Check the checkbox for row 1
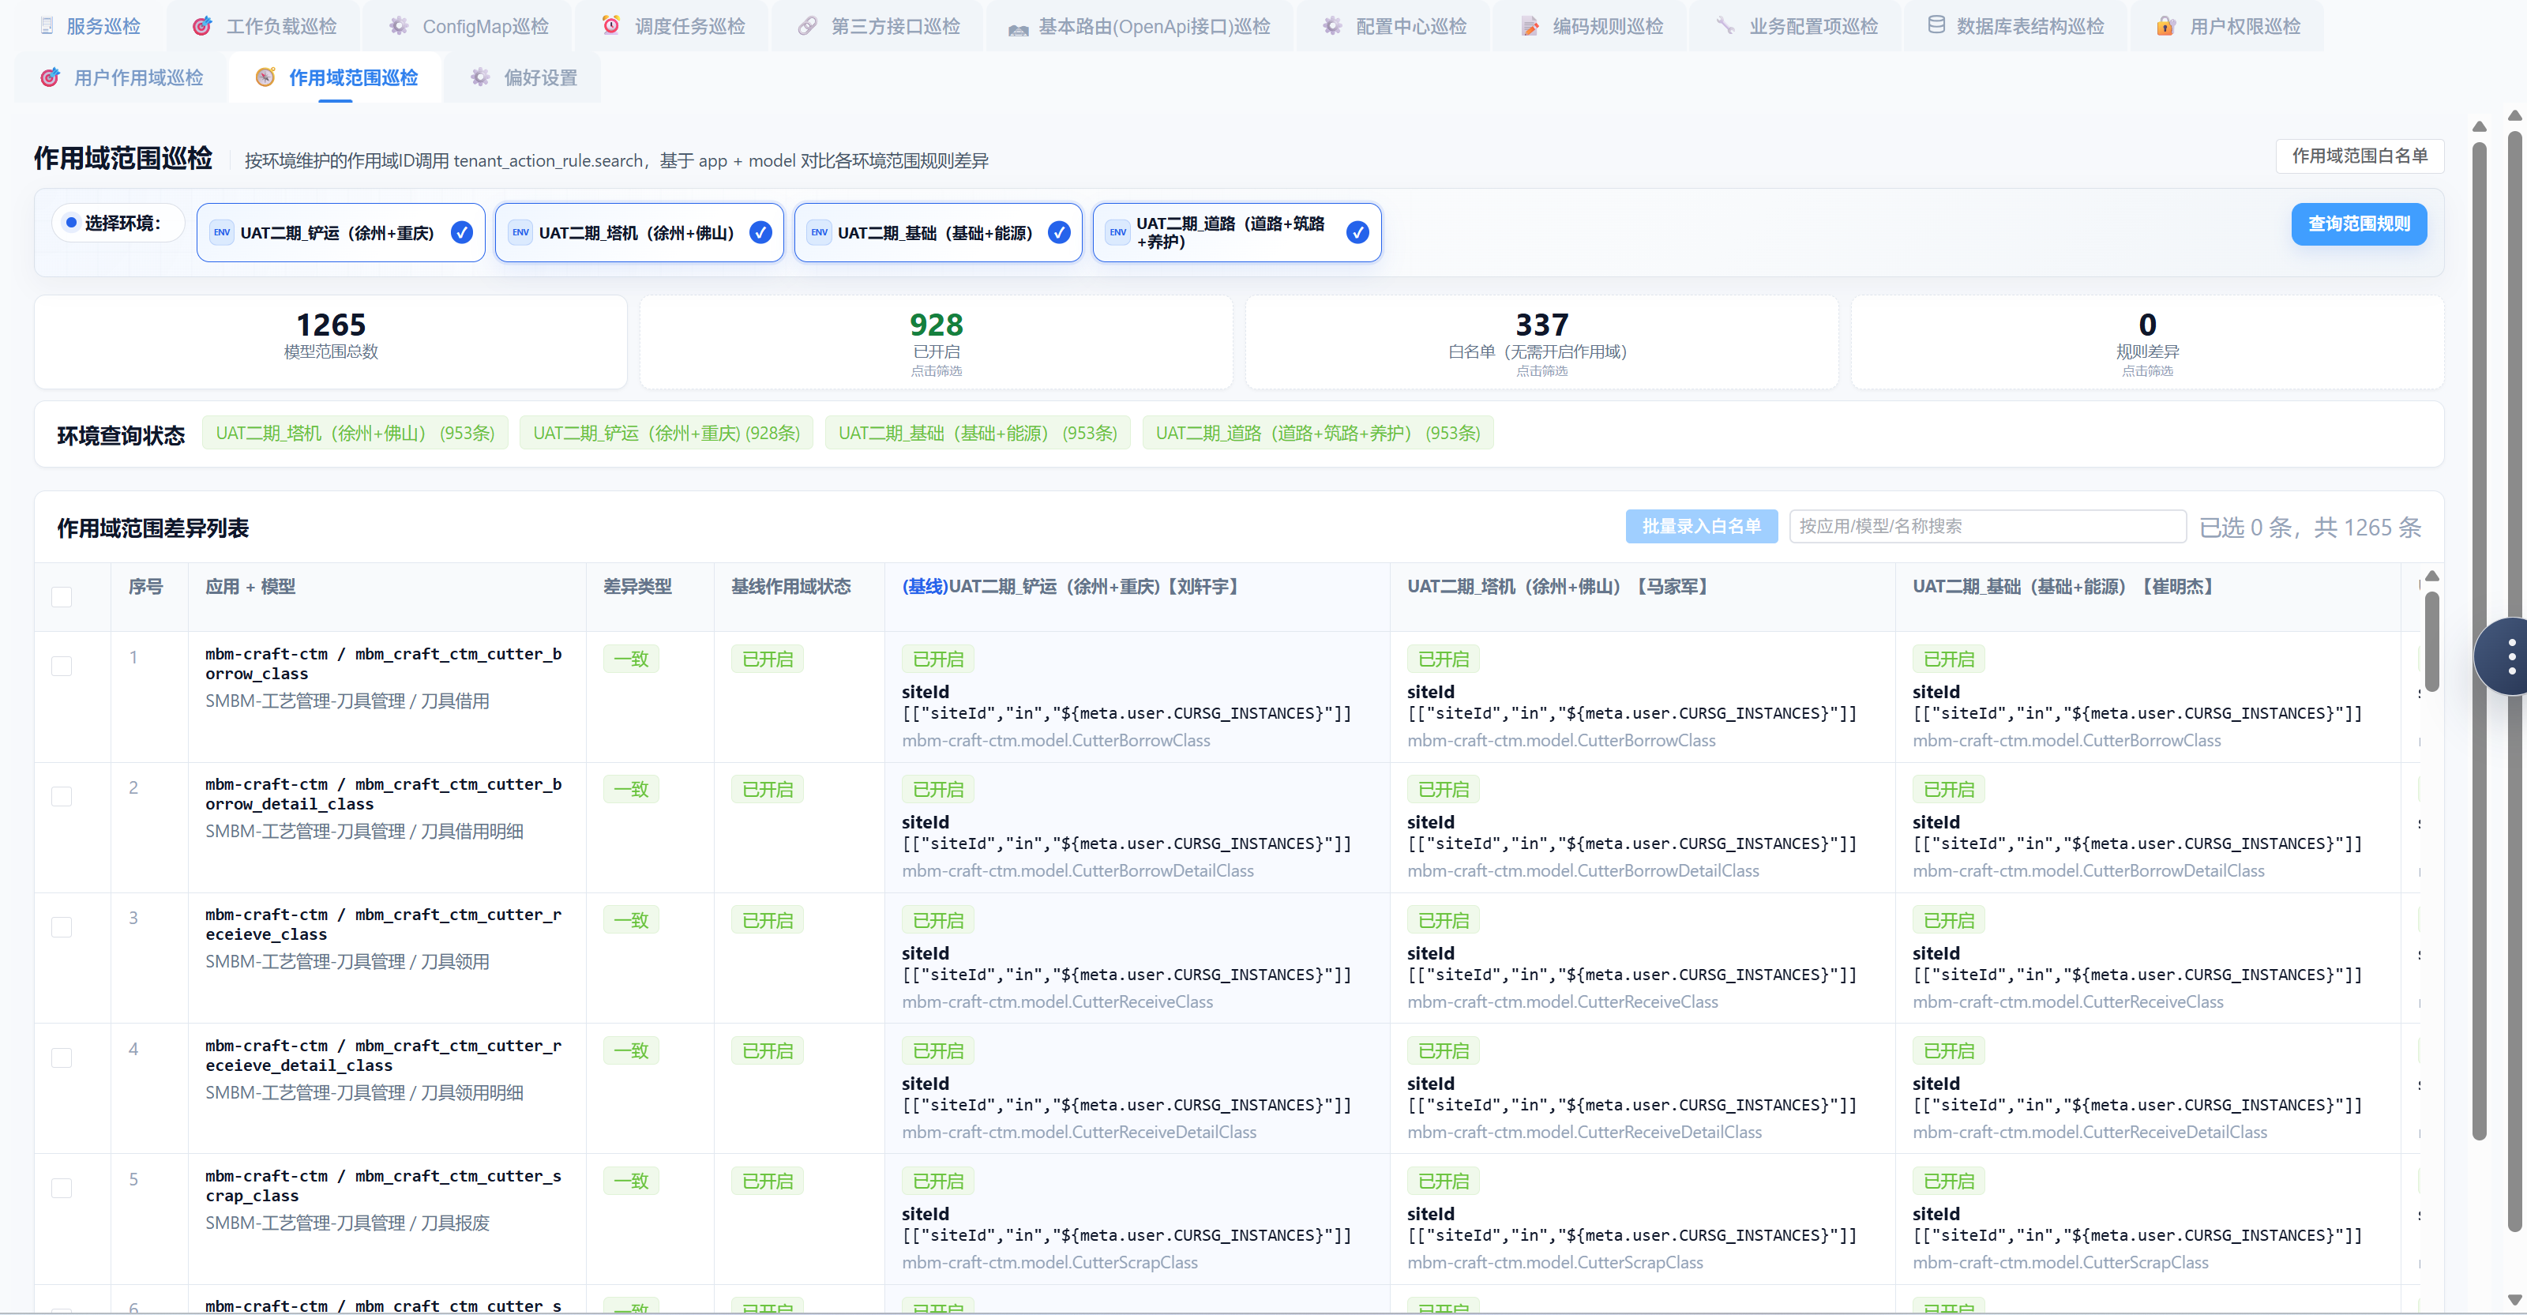The image size is (2527, 1315). [62, 667]
